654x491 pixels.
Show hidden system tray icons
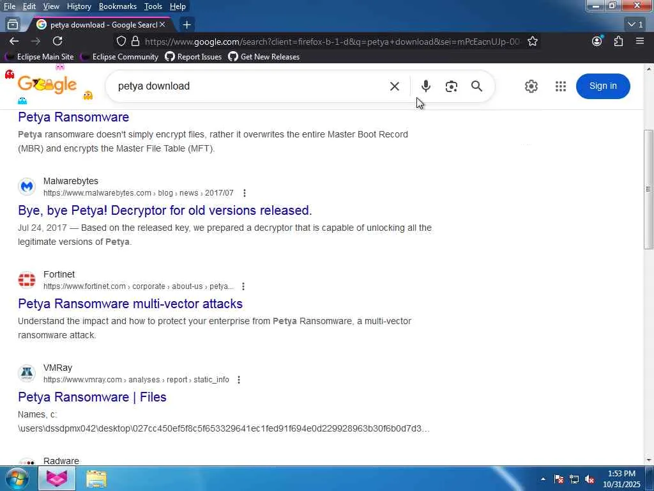(543, 479)
